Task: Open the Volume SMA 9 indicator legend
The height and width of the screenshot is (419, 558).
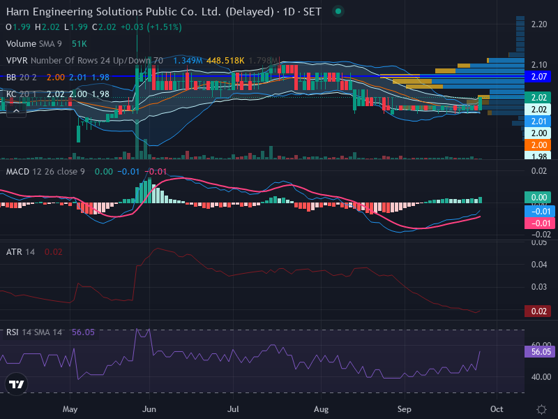Action: tap(33, 44)
